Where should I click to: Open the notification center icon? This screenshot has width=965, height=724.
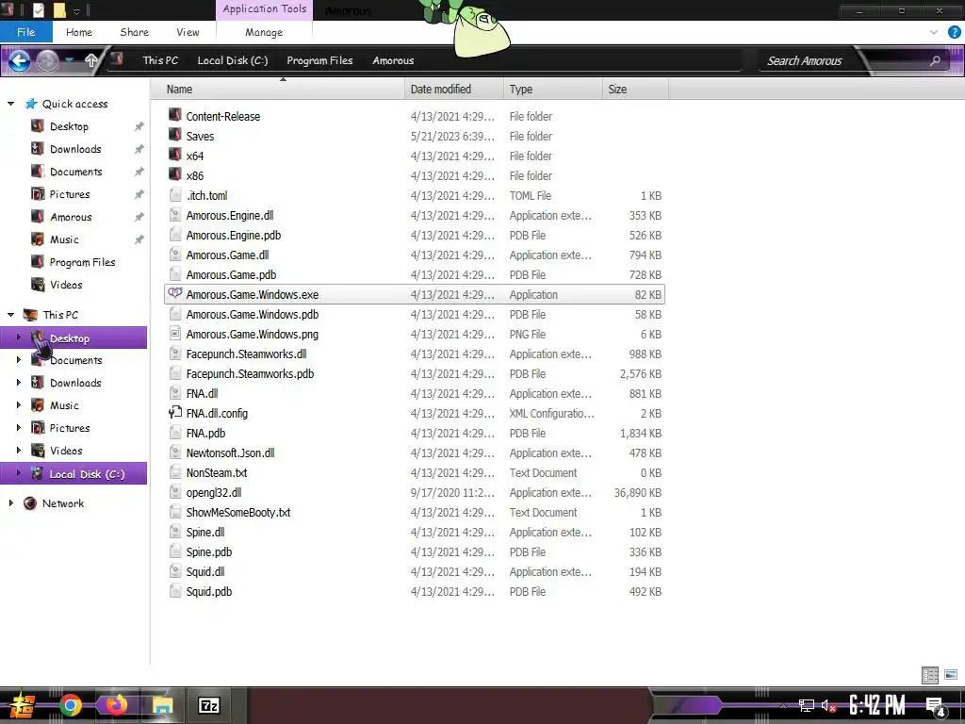pyautogui.click(x=936, y=706)
